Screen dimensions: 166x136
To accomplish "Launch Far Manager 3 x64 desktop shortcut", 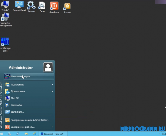I will 5,45.
